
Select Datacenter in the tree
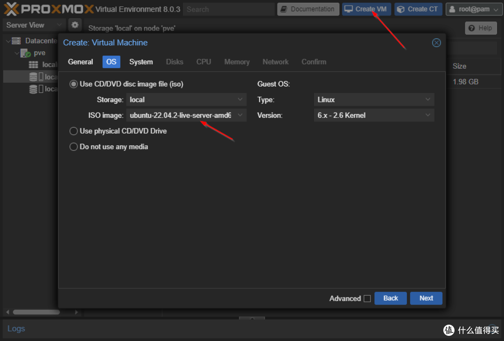click(41, 41)
